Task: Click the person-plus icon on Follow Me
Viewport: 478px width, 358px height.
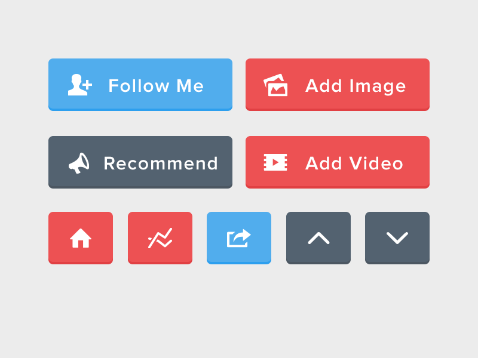Action: pos(80,85)
